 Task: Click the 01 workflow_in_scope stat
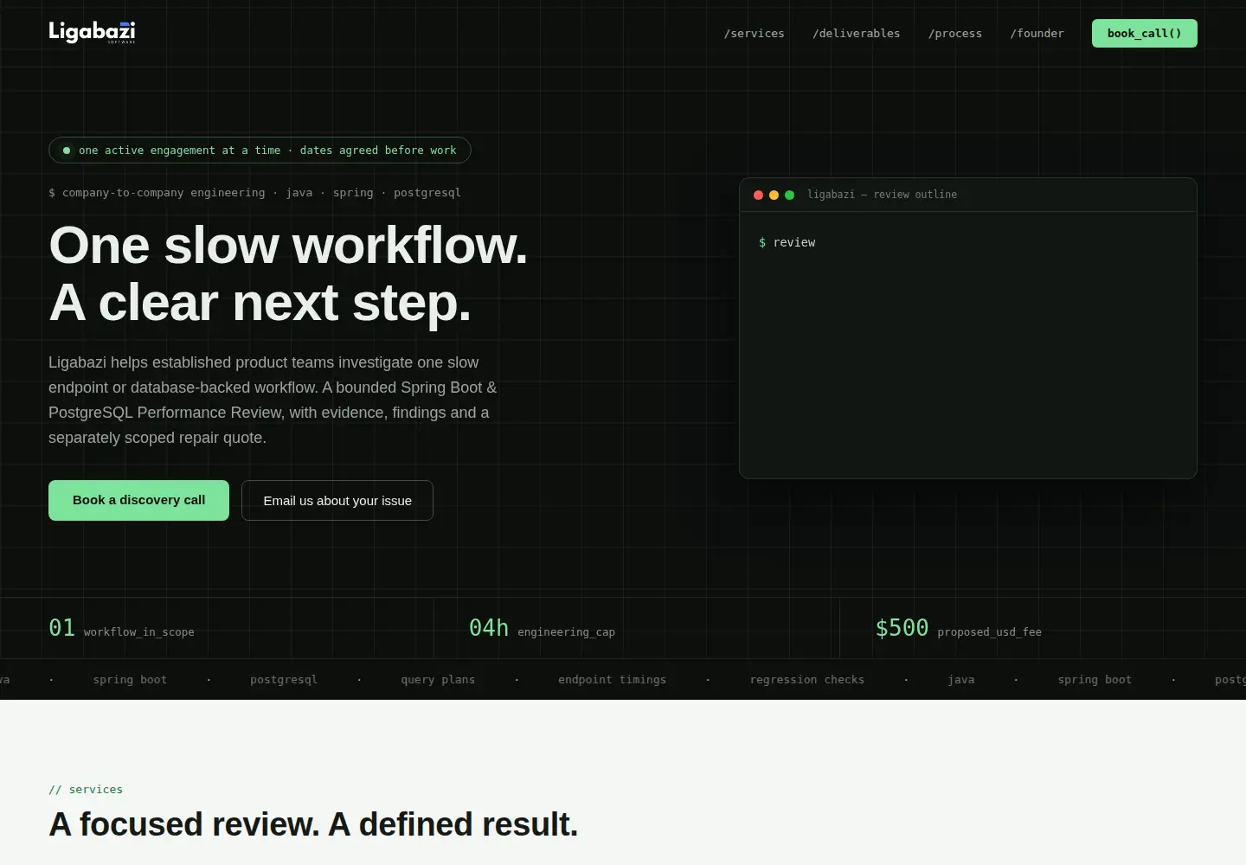pyautogui.click(x=121, y=628)
